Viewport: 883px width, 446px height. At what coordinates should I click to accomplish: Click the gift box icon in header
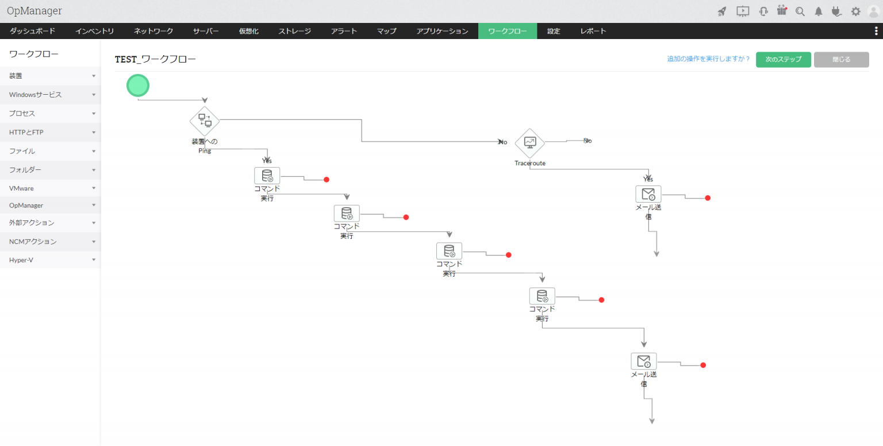coord(781,10)
